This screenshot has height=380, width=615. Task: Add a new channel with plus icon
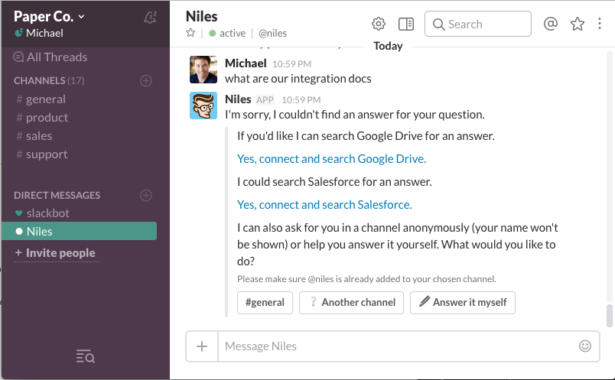click(146, 81)
